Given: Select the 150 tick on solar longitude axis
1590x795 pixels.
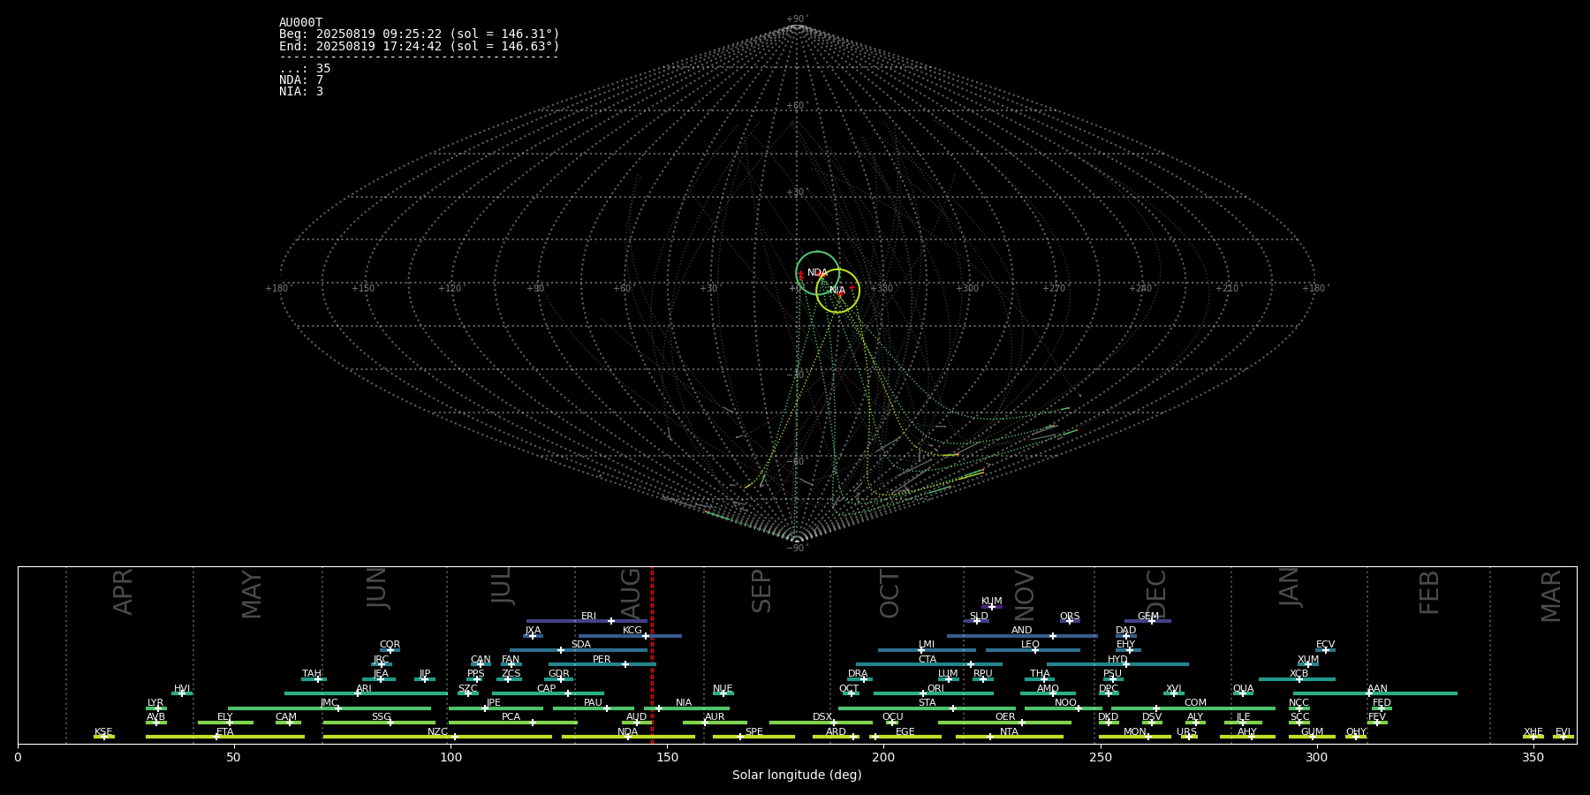Looking at the screenshot, I should pos(667,758).
